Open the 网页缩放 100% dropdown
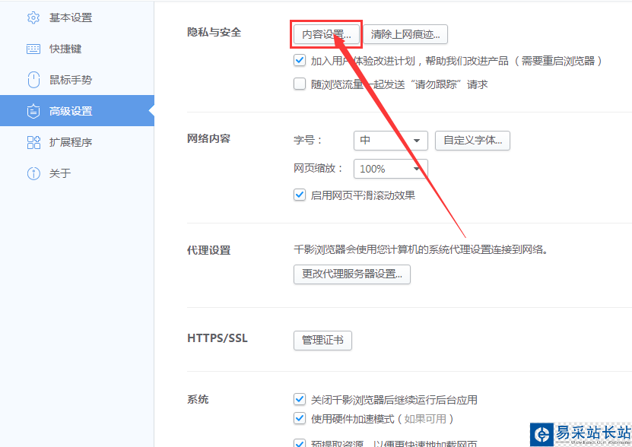The image size is (632, 447). coord(391,169)
